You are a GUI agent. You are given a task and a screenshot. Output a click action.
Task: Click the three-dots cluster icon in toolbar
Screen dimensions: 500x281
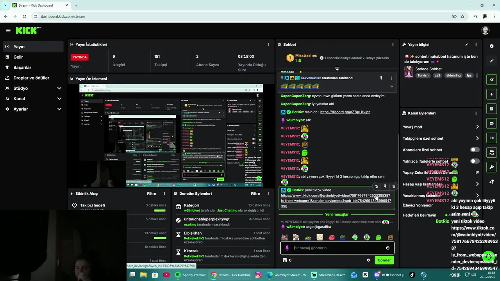click(x=491, y=181)
